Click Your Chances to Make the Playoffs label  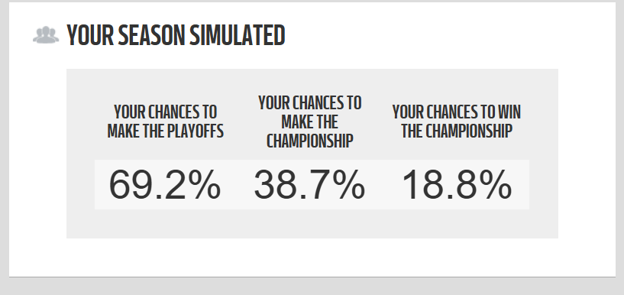(165, 122)
